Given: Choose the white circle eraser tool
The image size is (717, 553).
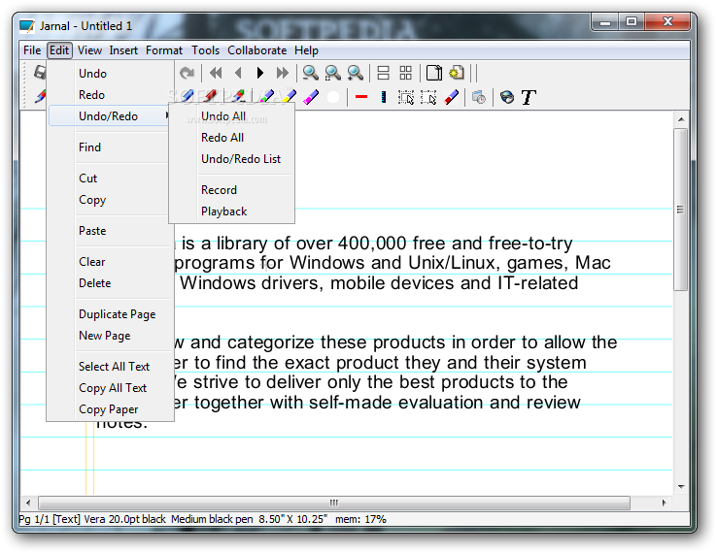Looking at the screenshot, I should 333,97.
